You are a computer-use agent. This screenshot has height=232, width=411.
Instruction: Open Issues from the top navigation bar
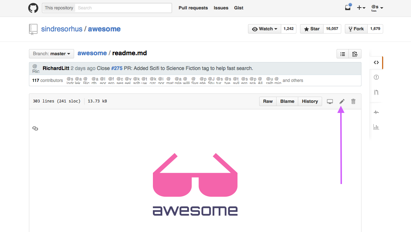pyautogui.click(x=221, y=8)
